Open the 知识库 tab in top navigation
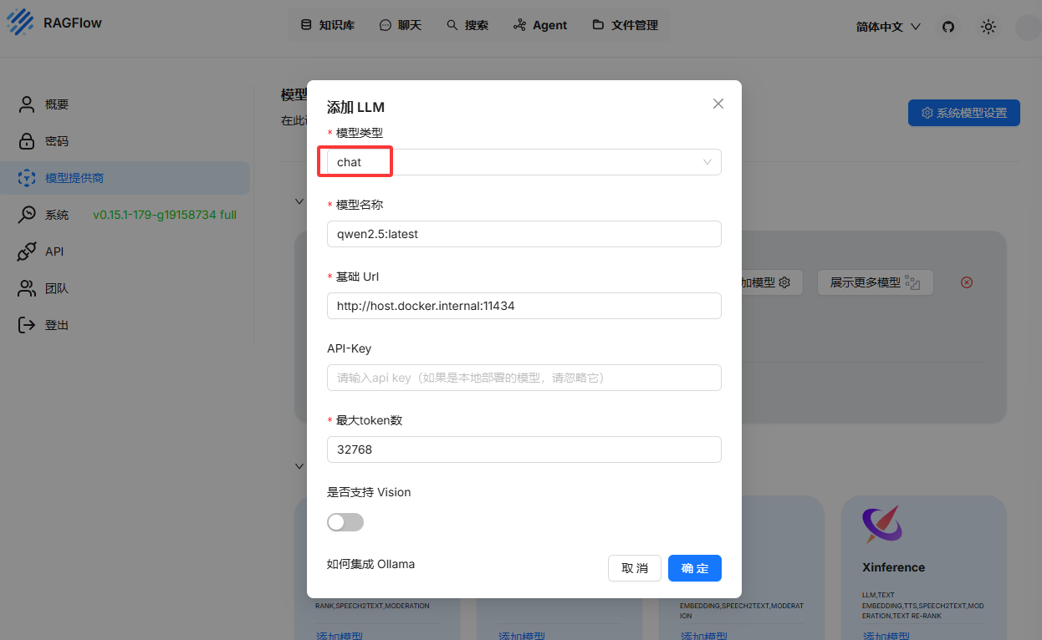Image resolution: width=1042 pixels, height=640 pixels. tap(327, 25)
